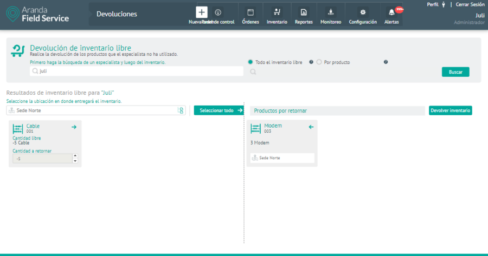The image size is (488, 256).
Task: Click the Nueva orden plus icon
Action: [x=201, y=12]
